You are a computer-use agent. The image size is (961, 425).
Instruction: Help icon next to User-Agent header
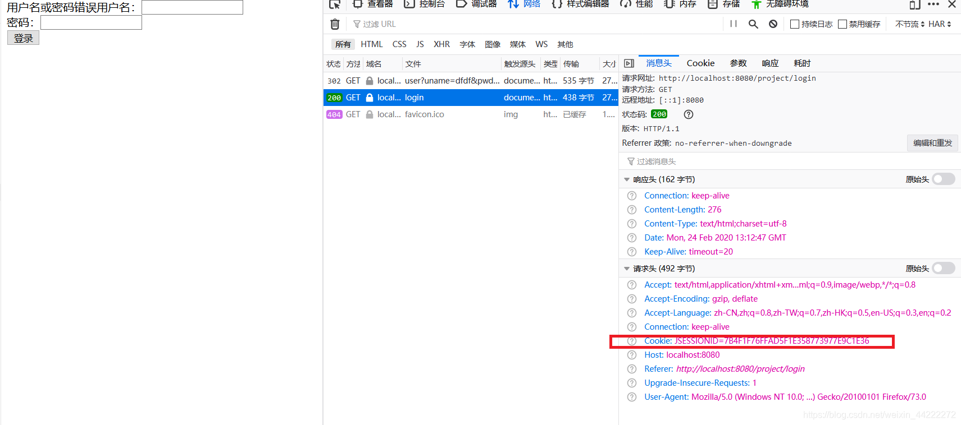click(632, 397)
